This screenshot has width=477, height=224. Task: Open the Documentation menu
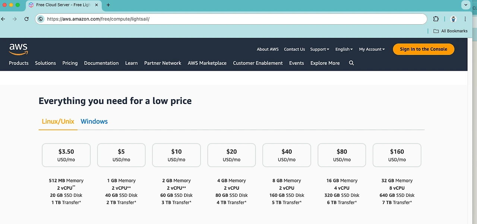101,63
